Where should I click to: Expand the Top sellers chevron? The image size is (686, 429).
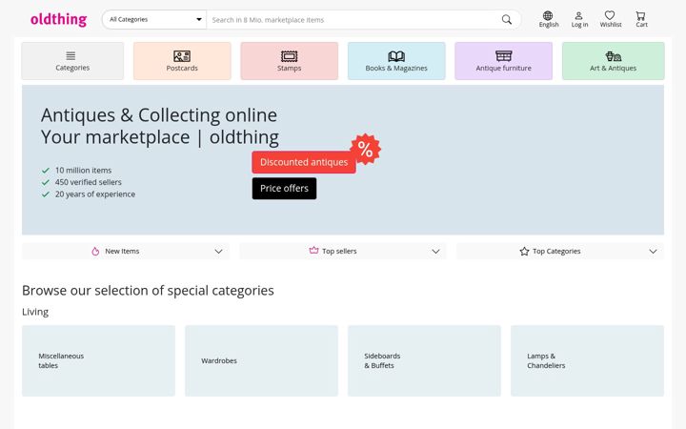tap(435, 252)
